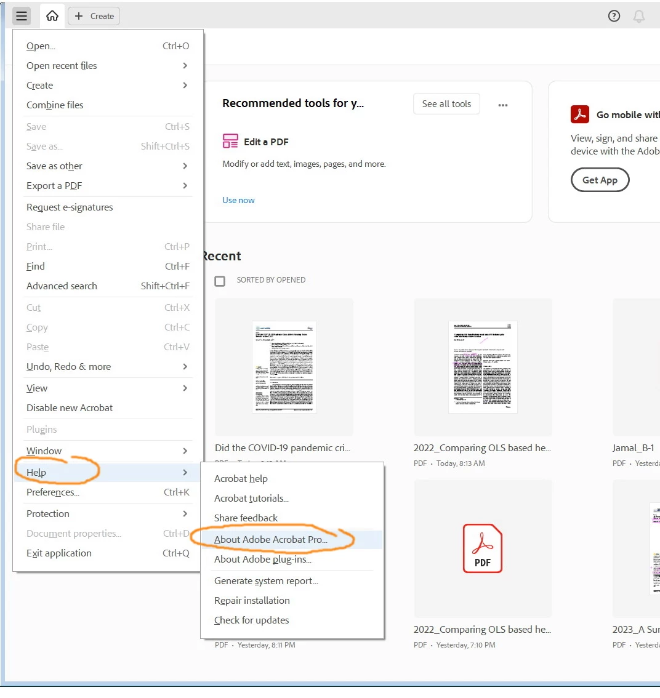The image size is (660, 698).
Task: Click Check for updates
Action: (x=292, y=620)
